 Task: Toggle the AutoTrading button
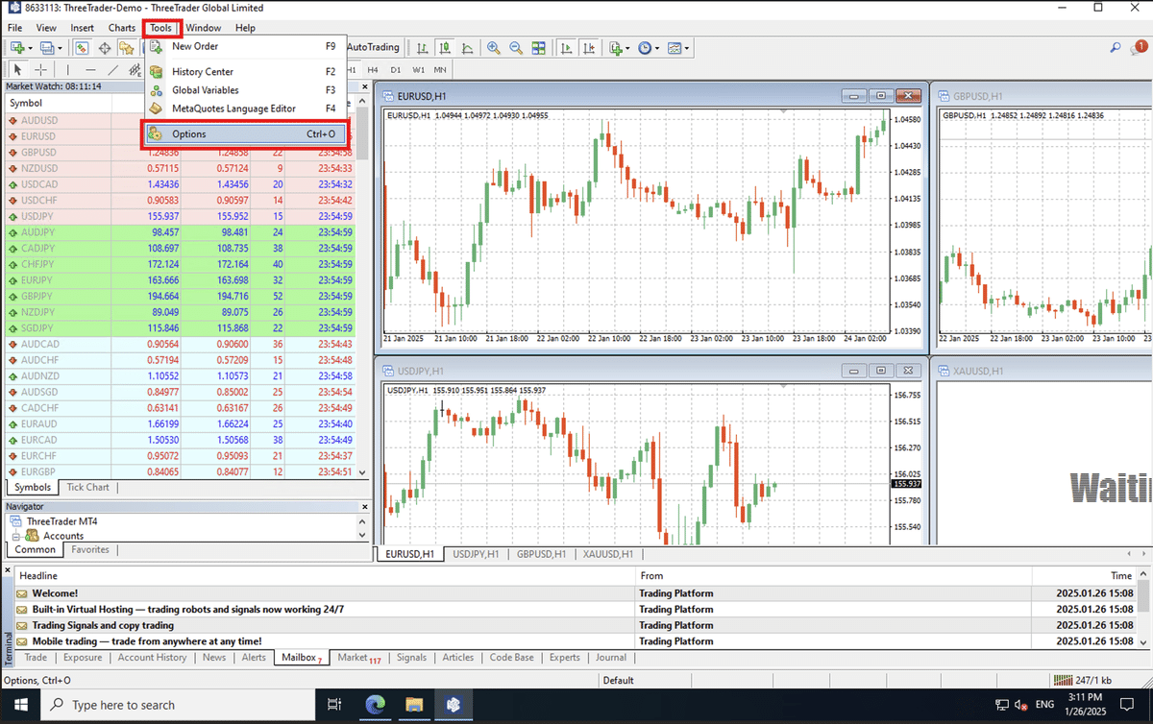pos(371,47)
